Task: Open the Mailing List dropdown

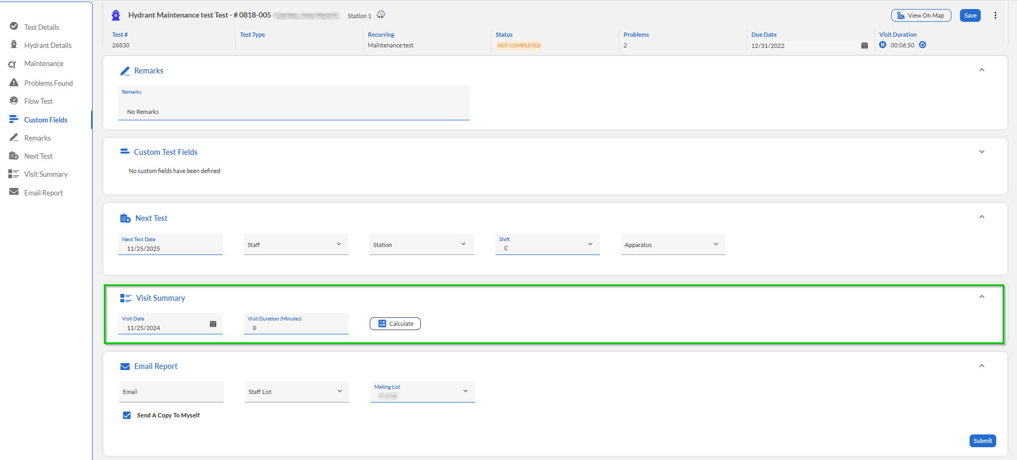Action: tap(422, 392)
